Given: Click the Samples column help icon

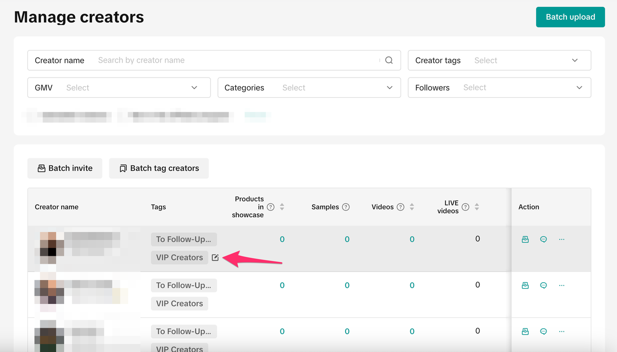Looking at the screenshot, I should (346, 207).
